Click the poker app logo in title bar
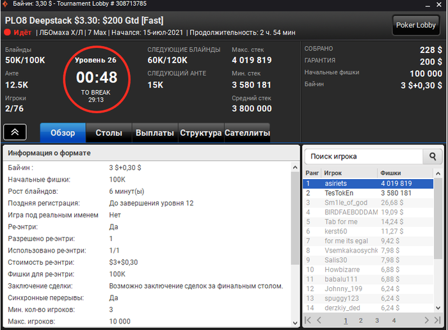Screen dimensions: 448x330 (x=5, y=4)
